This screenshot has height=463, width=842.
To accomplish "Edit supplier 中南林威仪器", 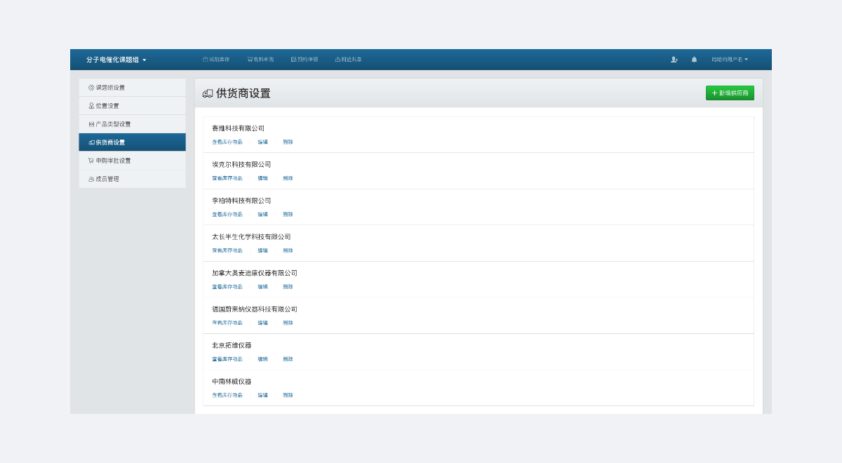I will [x=262, y=395].
